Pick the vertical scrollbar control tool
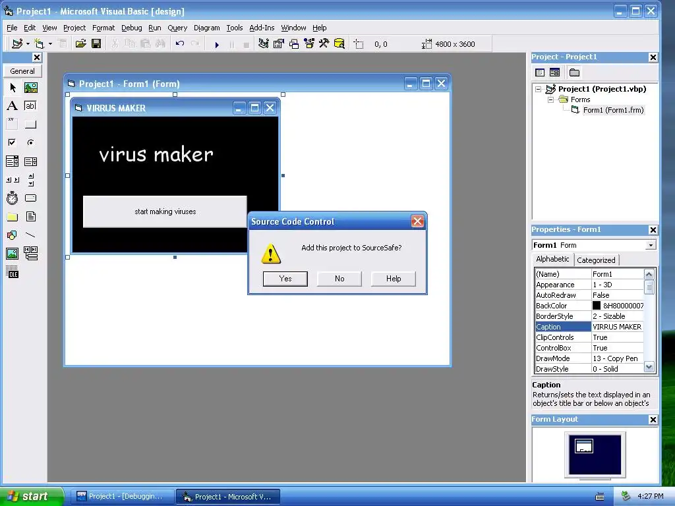 (30, 180)
